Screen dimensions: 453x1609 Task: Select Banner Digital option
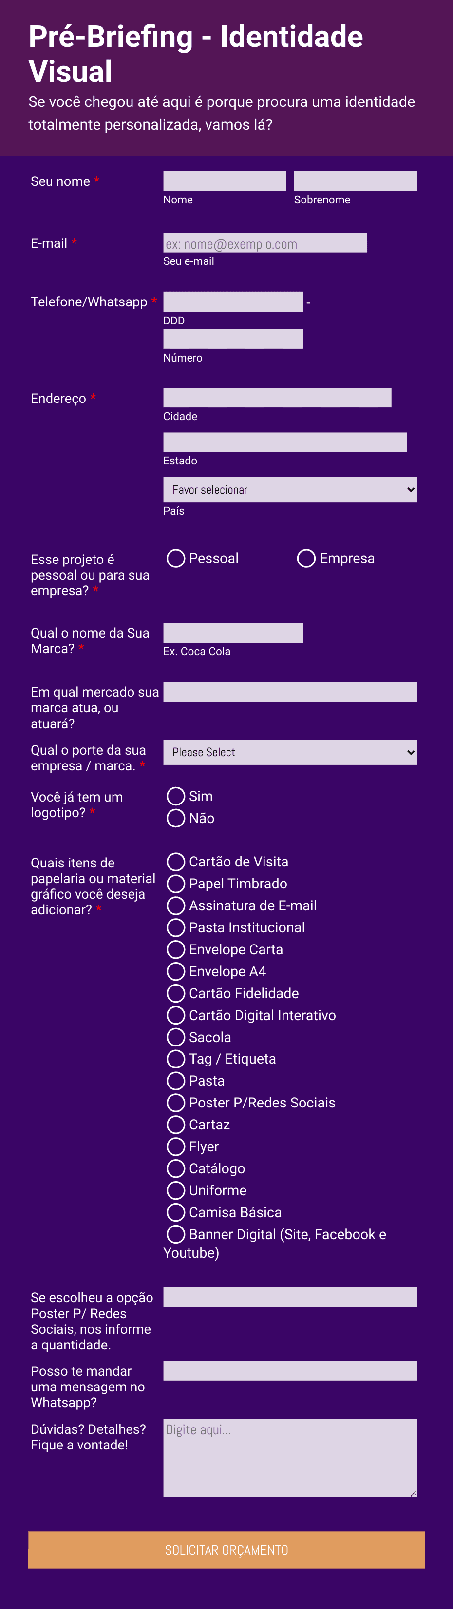(x=175, y=1234)
